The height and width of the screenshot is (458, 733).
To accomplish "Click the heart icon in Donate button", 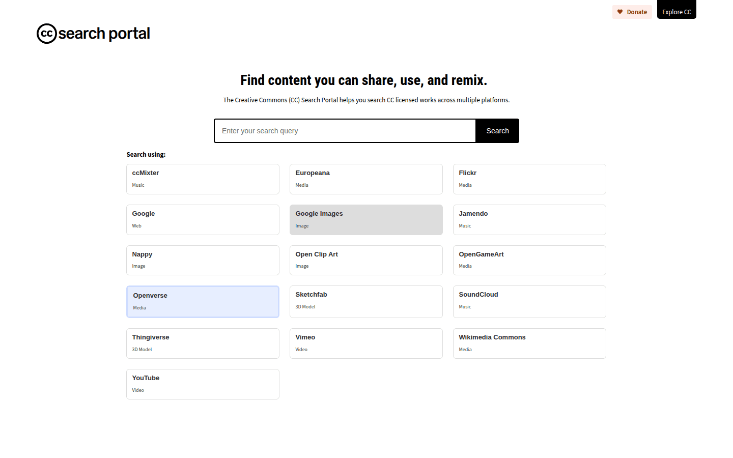I will [620, 12].
